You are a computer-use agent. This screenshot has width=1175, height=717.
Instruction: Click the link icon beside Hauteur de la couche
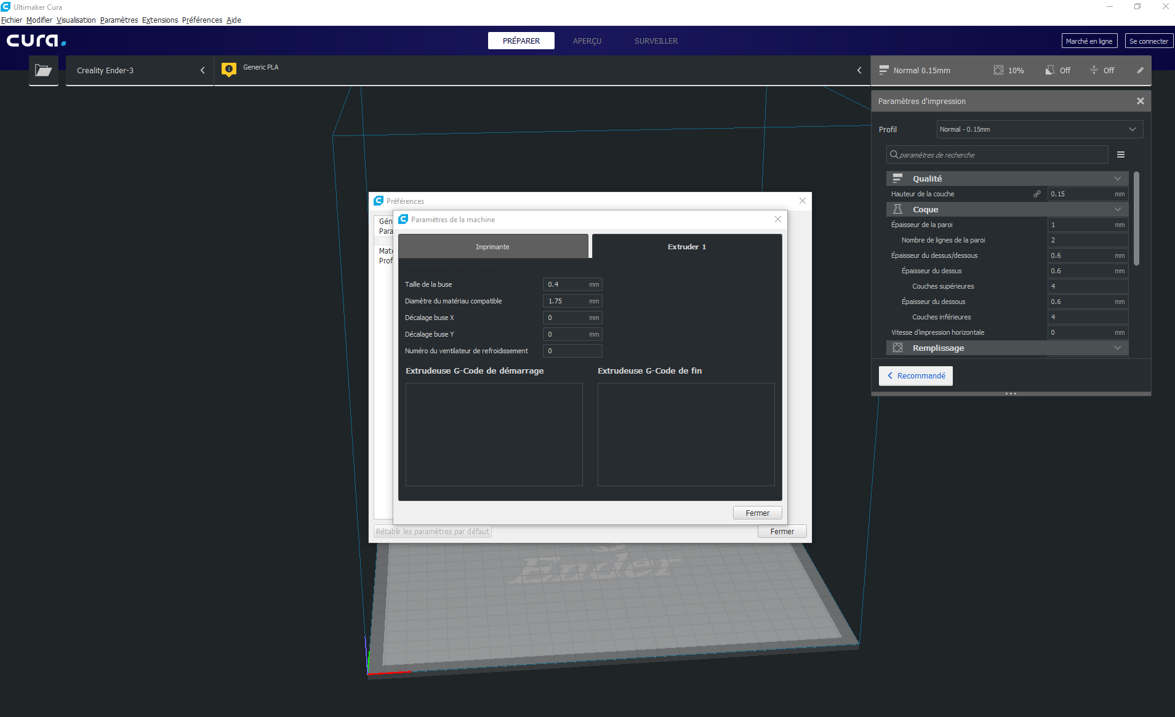tap(1037, 194)
